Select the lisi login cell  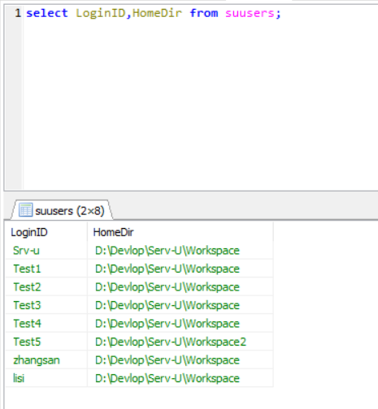point(46,378)
